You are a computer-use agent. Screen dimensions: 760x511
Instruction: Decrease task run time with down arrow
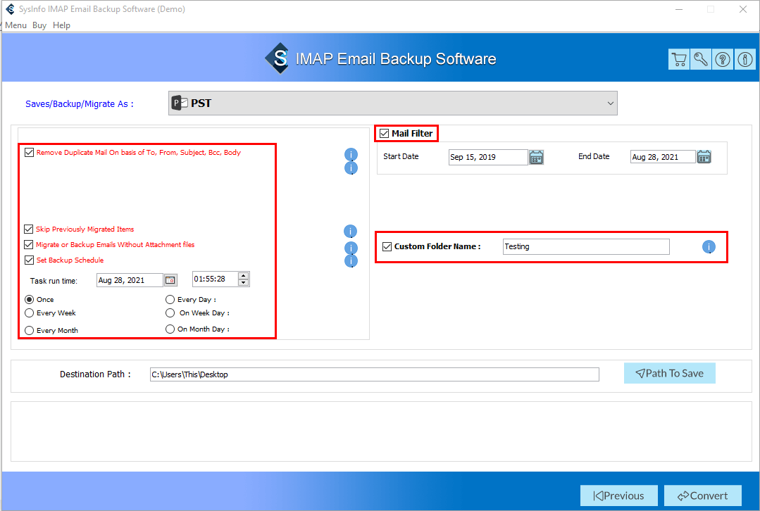point(244,282)
